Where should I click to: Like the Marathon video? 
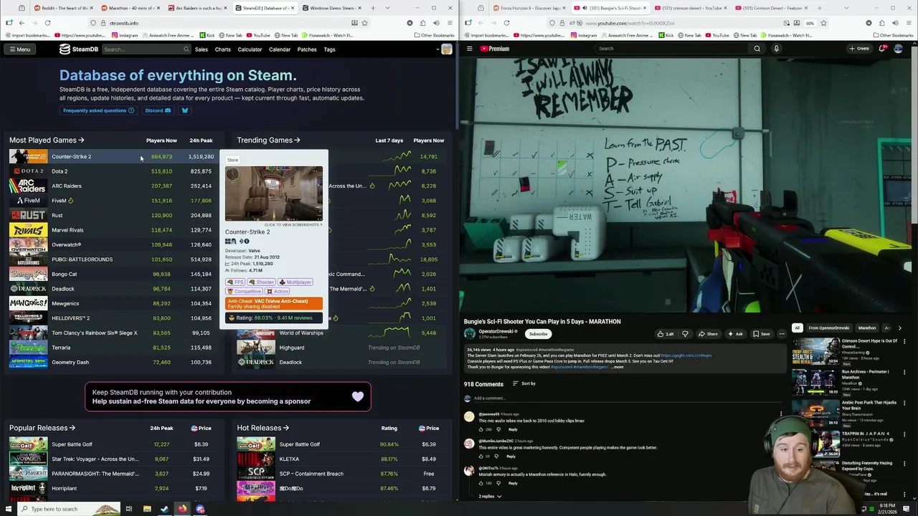666,334
